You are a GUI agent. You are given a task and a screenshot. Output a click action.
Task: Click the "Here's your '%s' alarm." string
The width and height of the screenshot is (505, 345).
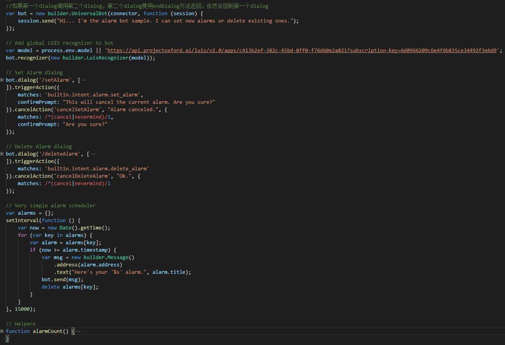(109, 272)
